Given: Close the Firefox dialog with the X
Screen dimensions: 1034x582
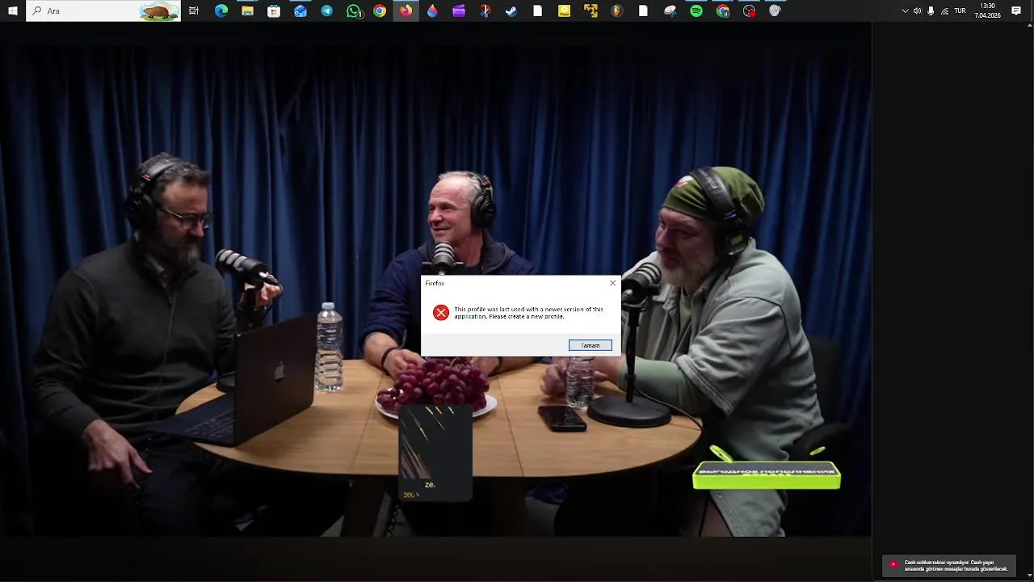Looking at the screenshot, I should click(612, 283).
